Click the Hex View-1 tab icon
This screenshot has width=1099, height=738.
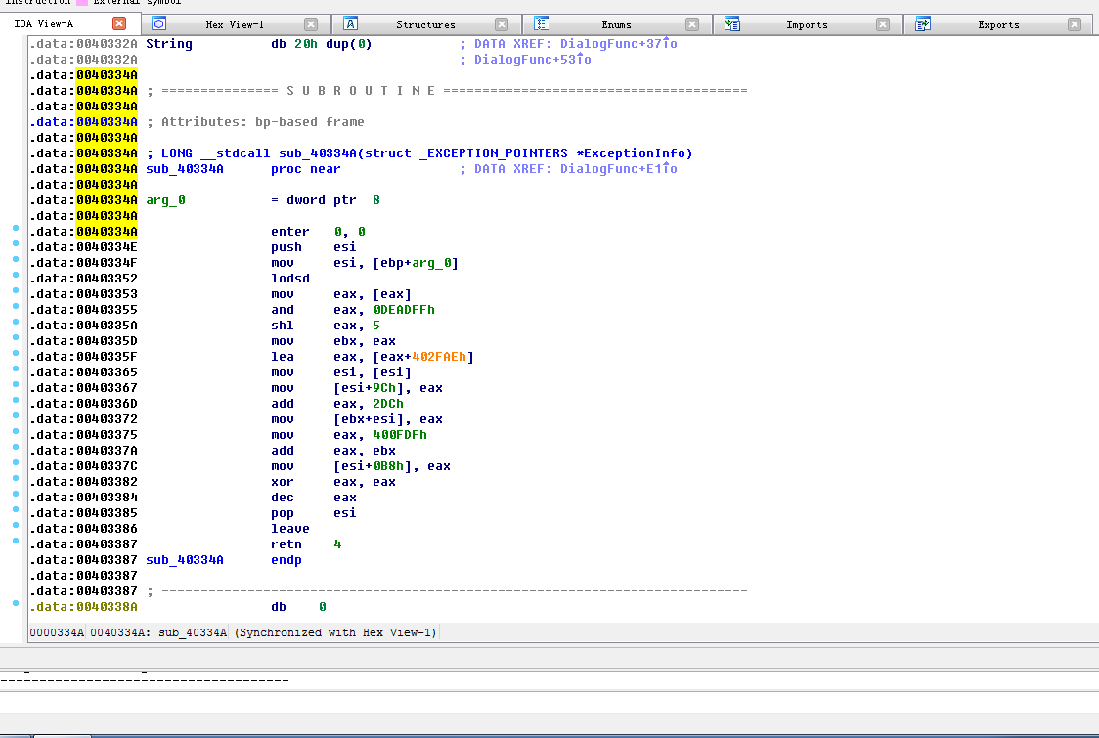tap(159, 23)
